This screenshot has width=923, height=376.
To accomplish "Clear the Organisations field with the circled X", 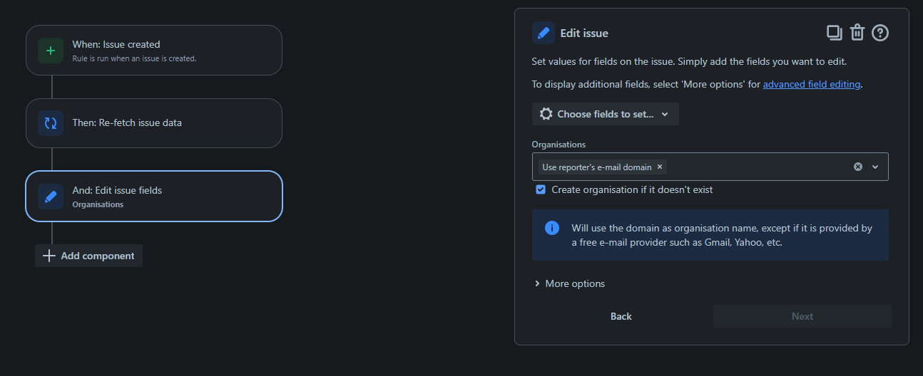I will (858, 167).
